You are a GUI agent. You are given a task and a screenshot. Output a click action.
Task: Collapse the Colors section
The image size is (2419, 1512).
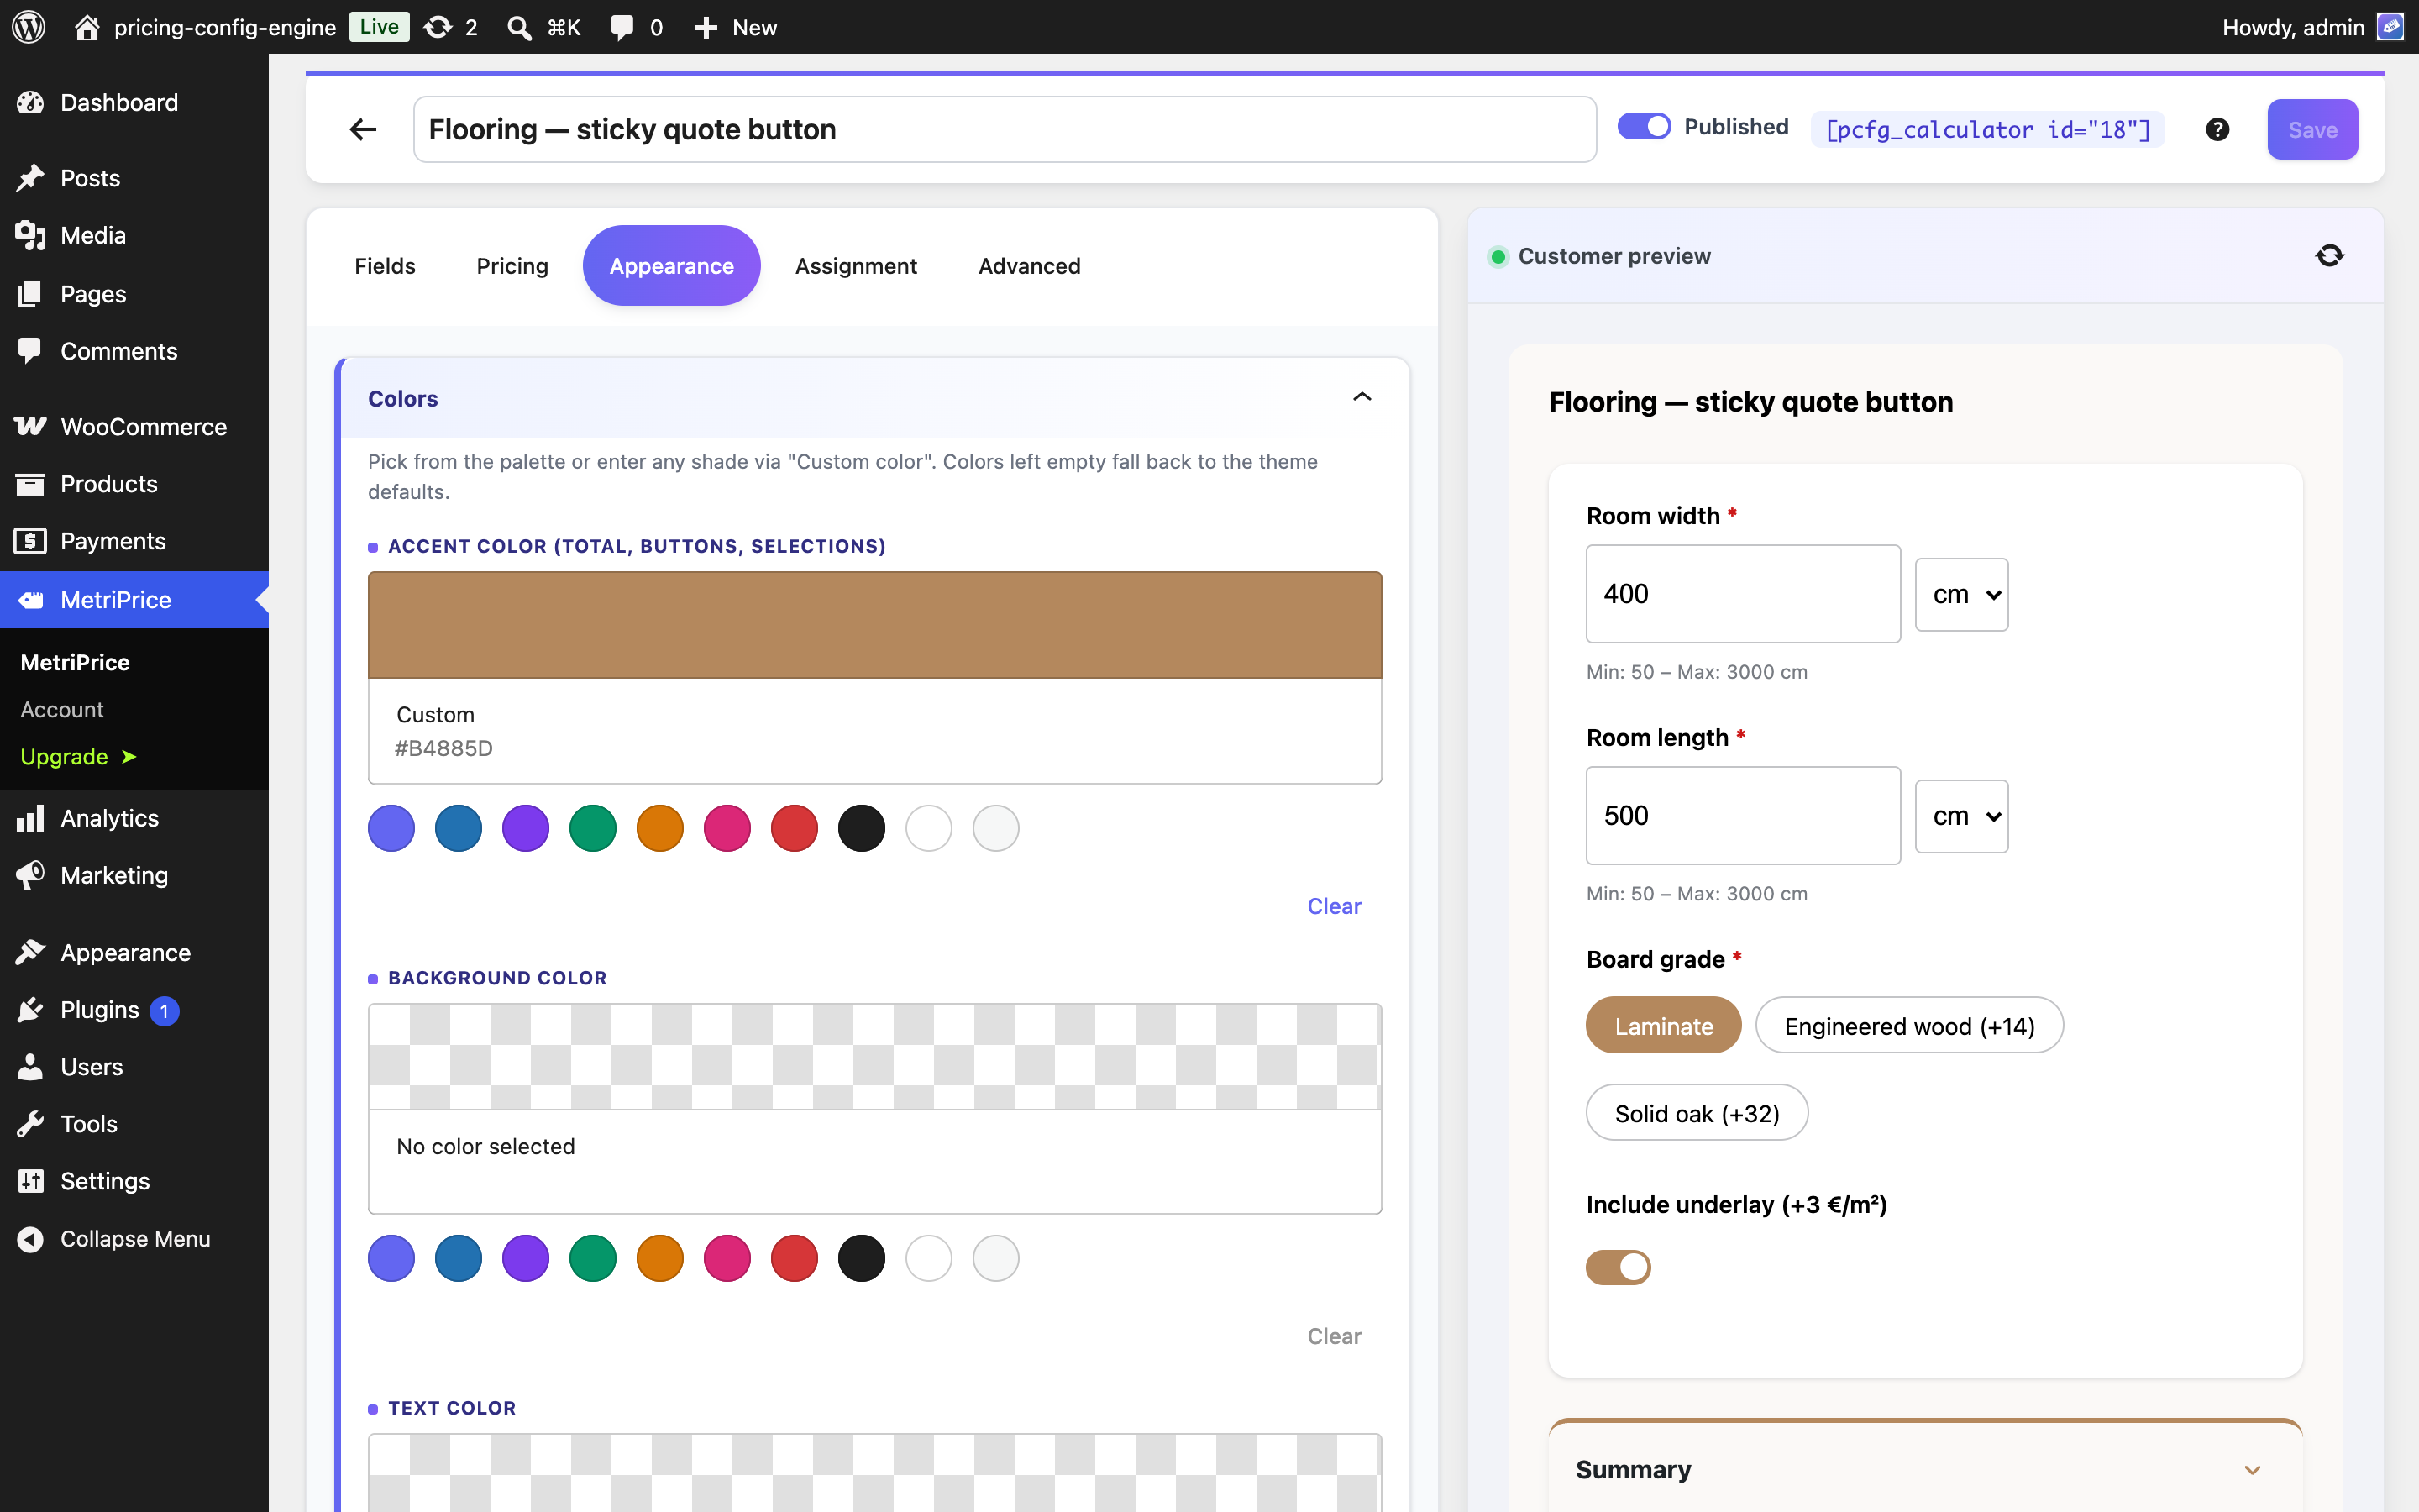tap(1362, 397)
